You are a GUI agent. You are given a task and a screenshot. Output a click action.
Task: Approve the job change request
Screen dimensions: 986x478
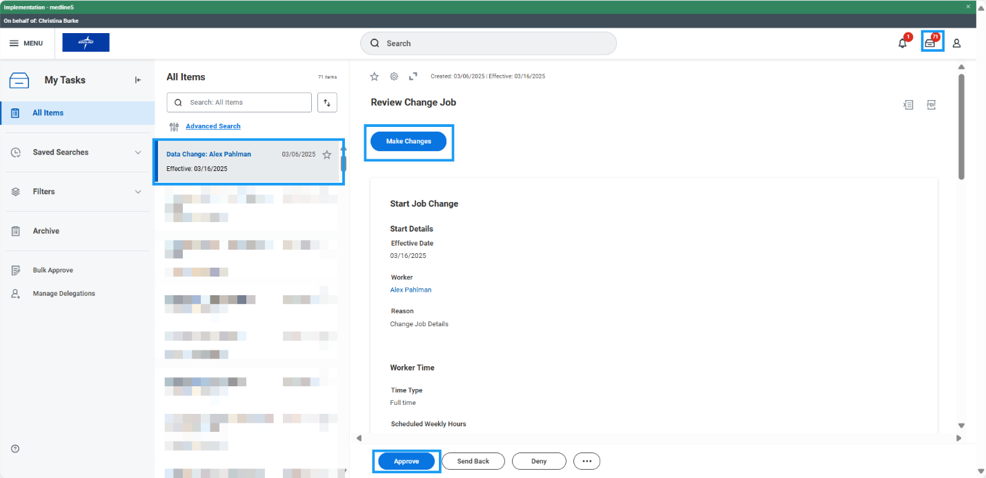406,461
